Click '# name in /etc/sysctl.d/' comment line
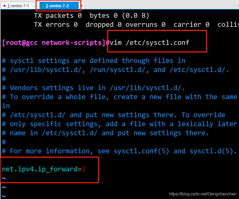Image resolution: width=239 pixels, height=199 pixels. point(105,133)
